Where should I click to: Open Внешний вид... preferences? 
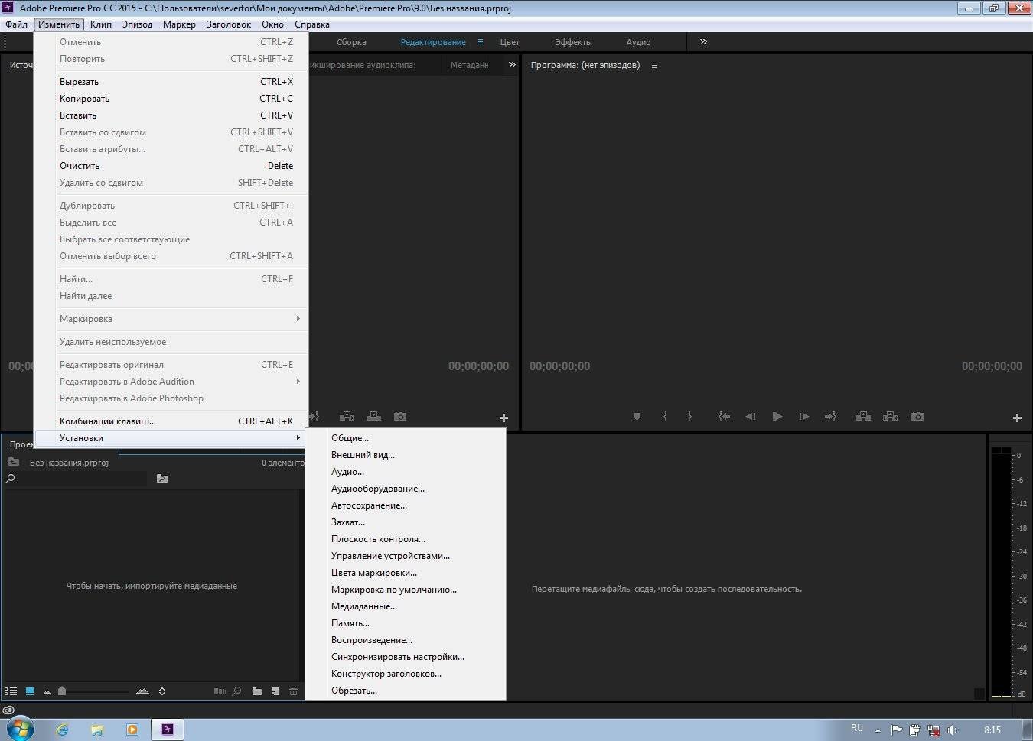point(406,455)
